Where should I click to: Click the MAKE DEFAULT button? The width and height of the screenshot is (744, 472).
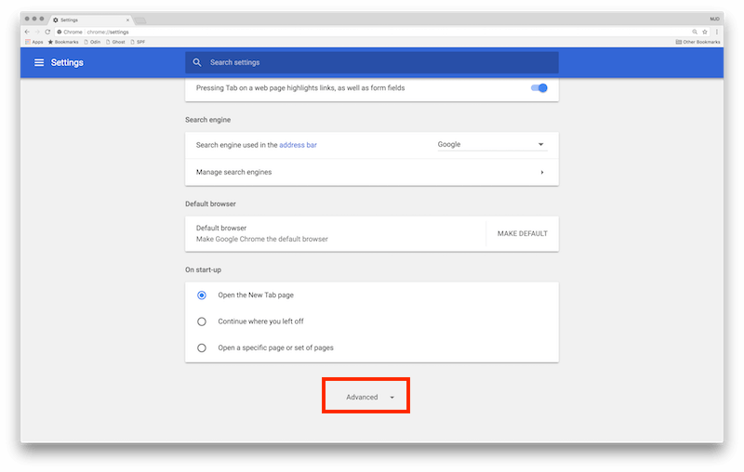point(523,233)
